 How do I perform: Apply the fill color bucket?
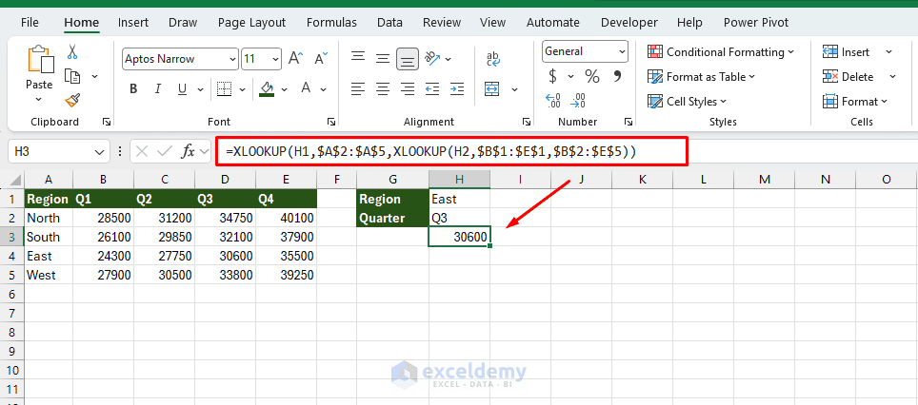point(267,88)
